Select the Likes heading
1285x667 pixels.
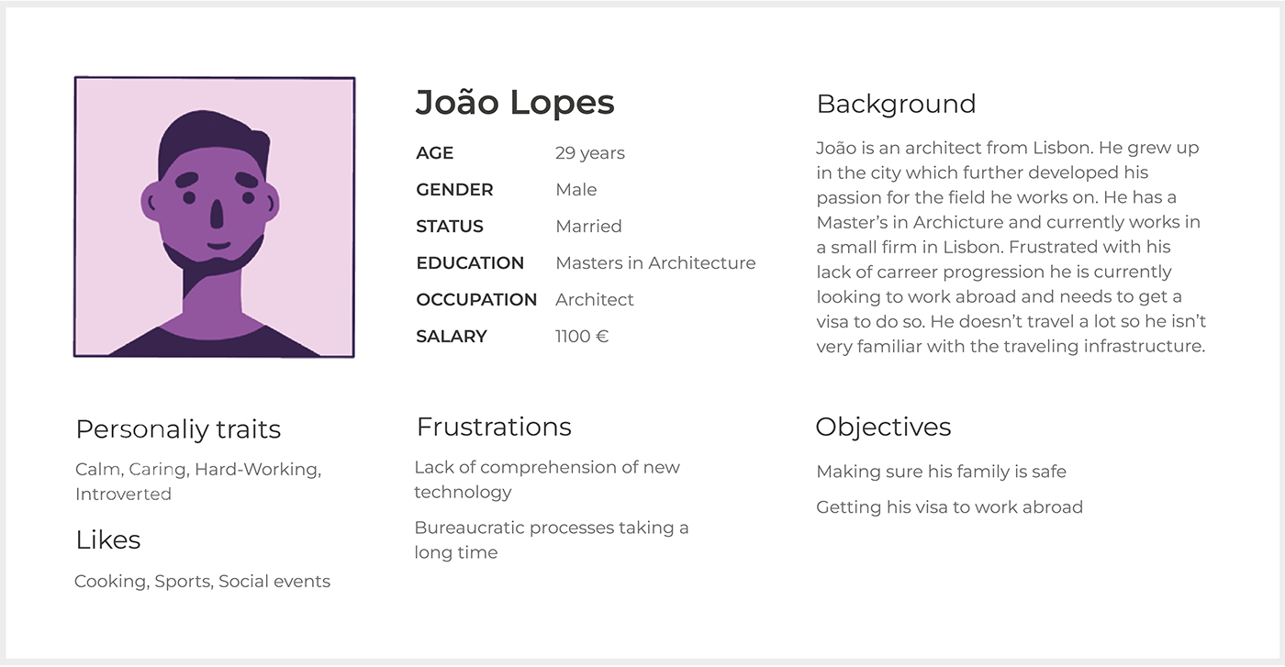click(108, 539)
